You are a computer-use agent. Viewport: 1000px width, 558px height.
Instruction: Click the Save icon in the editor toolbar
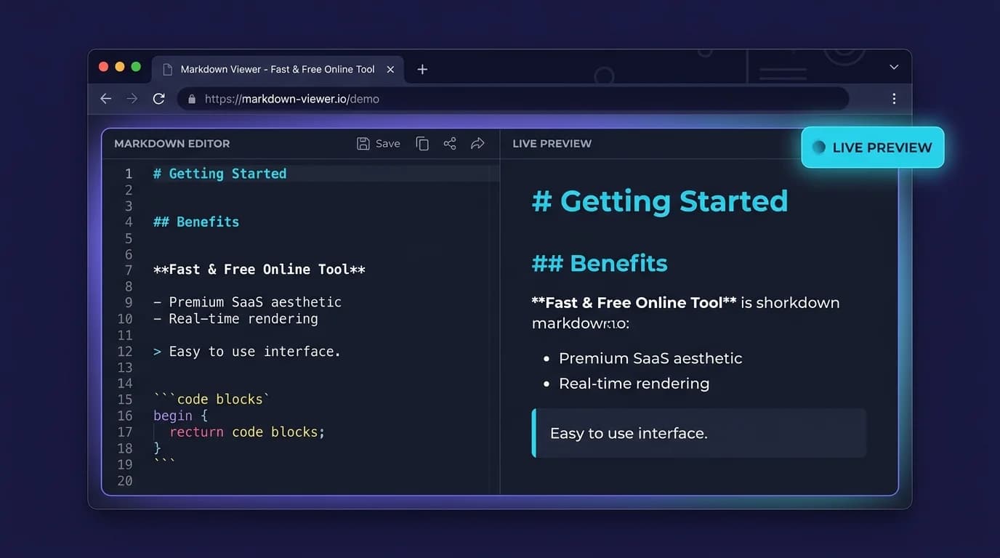[363, 143]
